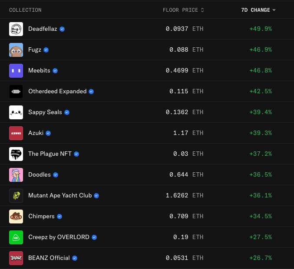Open the Chimpers monkey avatar
The height and width of the screenshot is (269, 294).
[x=16, y=217]
